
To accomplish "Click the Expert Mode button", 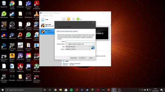I will coord(74,58).
